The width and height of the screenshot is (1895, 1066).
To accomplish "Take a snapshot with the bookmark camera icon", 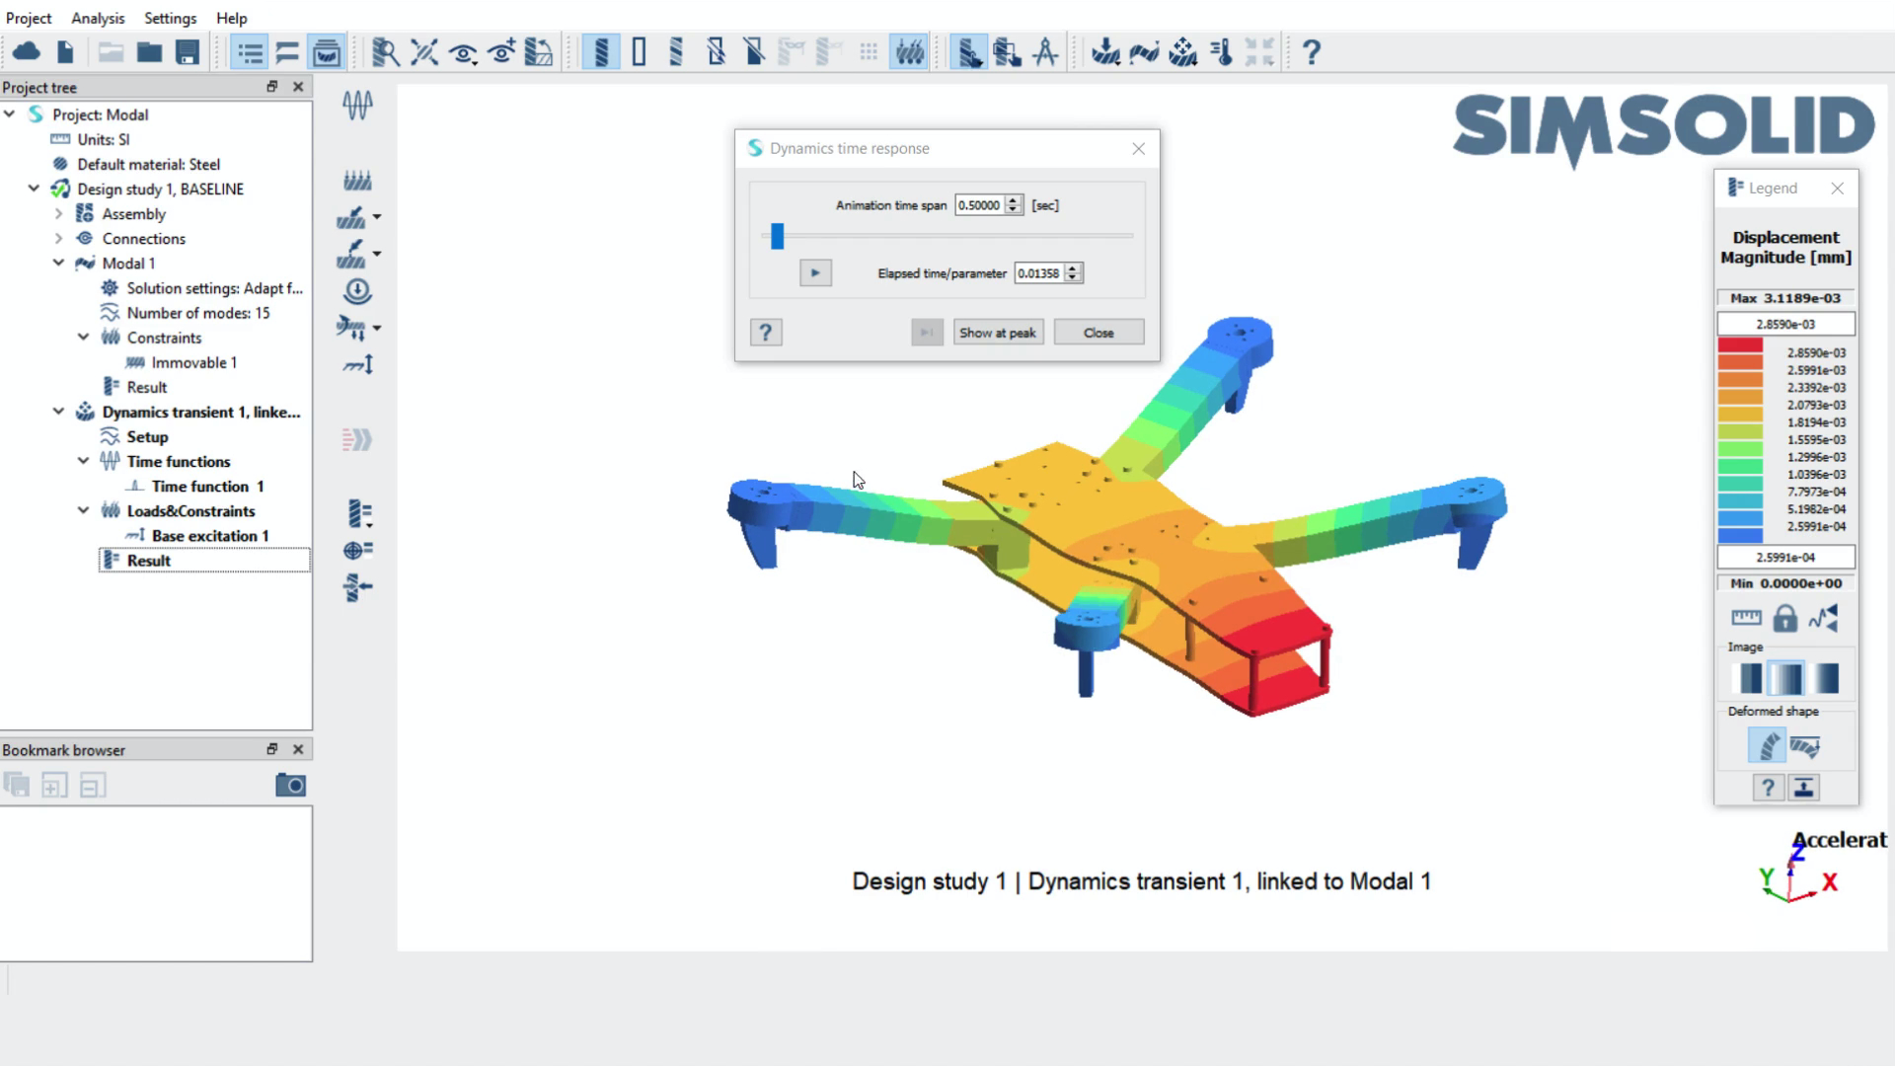I will pos(290,786).
